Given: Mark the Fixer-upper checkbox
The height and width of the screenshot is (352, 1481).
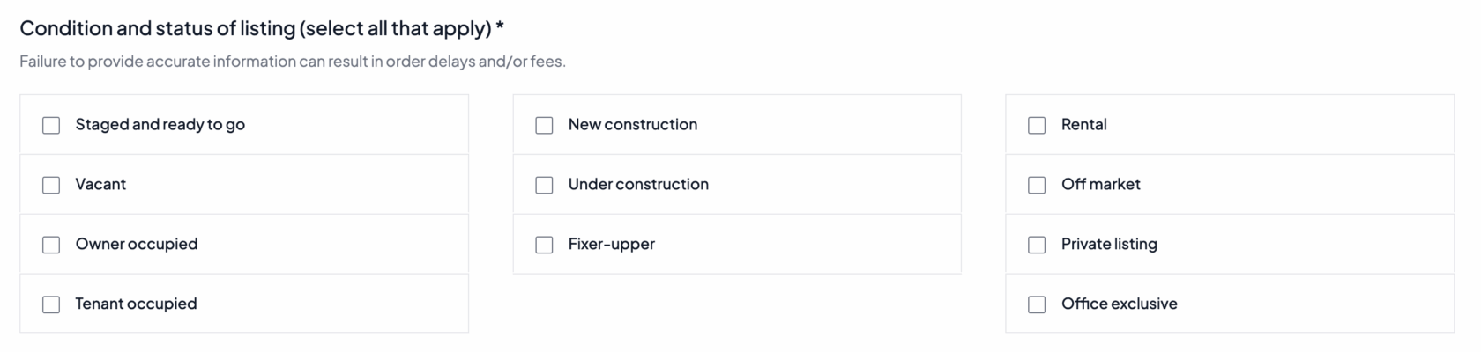Looking at the screenshot, I should coord(544,245).
